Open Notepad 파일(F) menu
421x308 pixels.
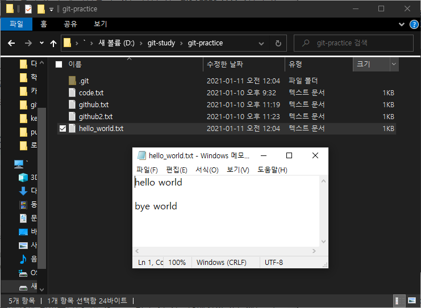[x=147, y=170]
